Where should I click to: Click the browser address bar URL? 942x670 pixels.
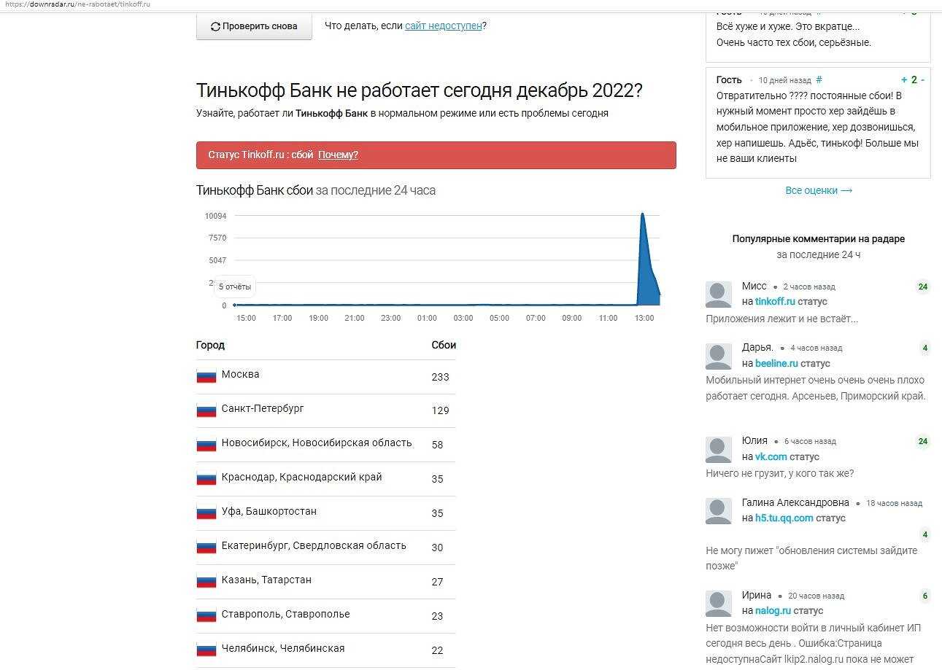[x=77, y=4]
